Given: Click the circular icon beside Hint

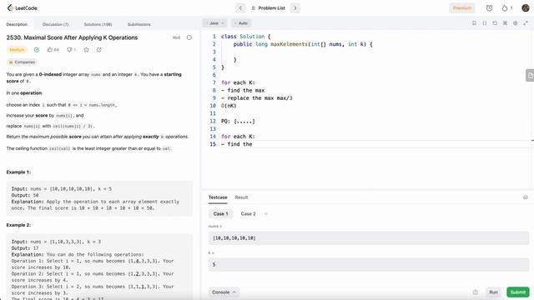Looking at the screenshot, I should [x=189, y=37].
